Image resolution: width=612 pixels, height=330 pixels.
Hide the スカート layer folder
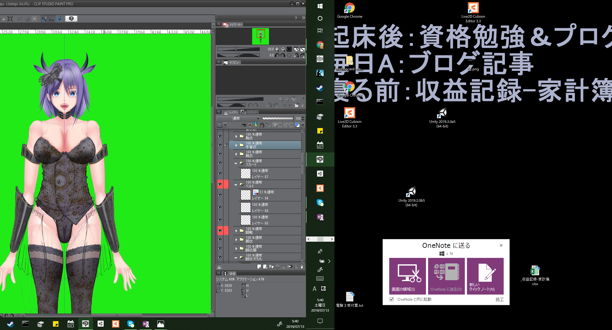[x=220, y=163]
